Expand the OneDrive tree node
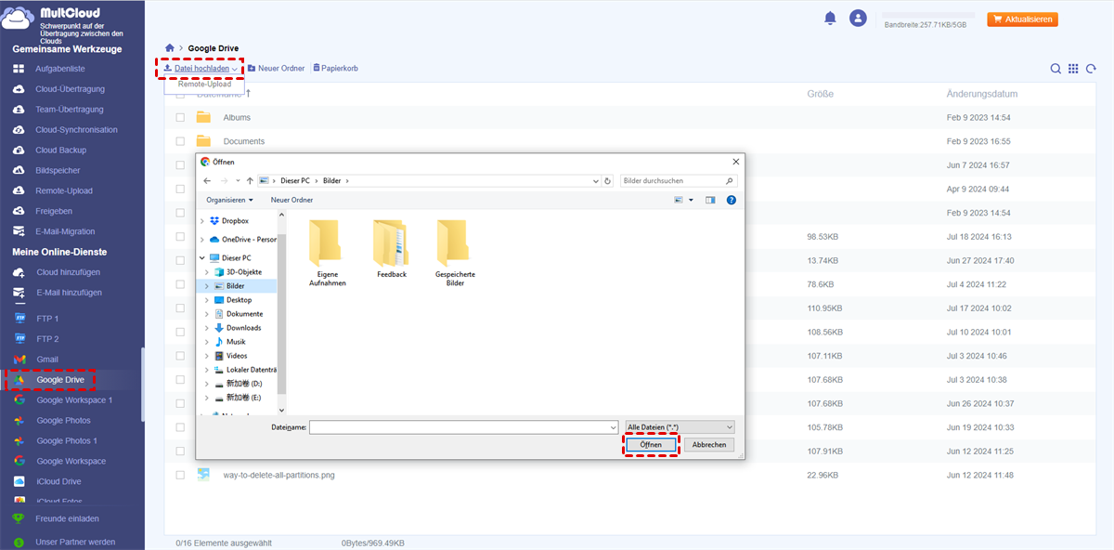 [x=202, y=239]
